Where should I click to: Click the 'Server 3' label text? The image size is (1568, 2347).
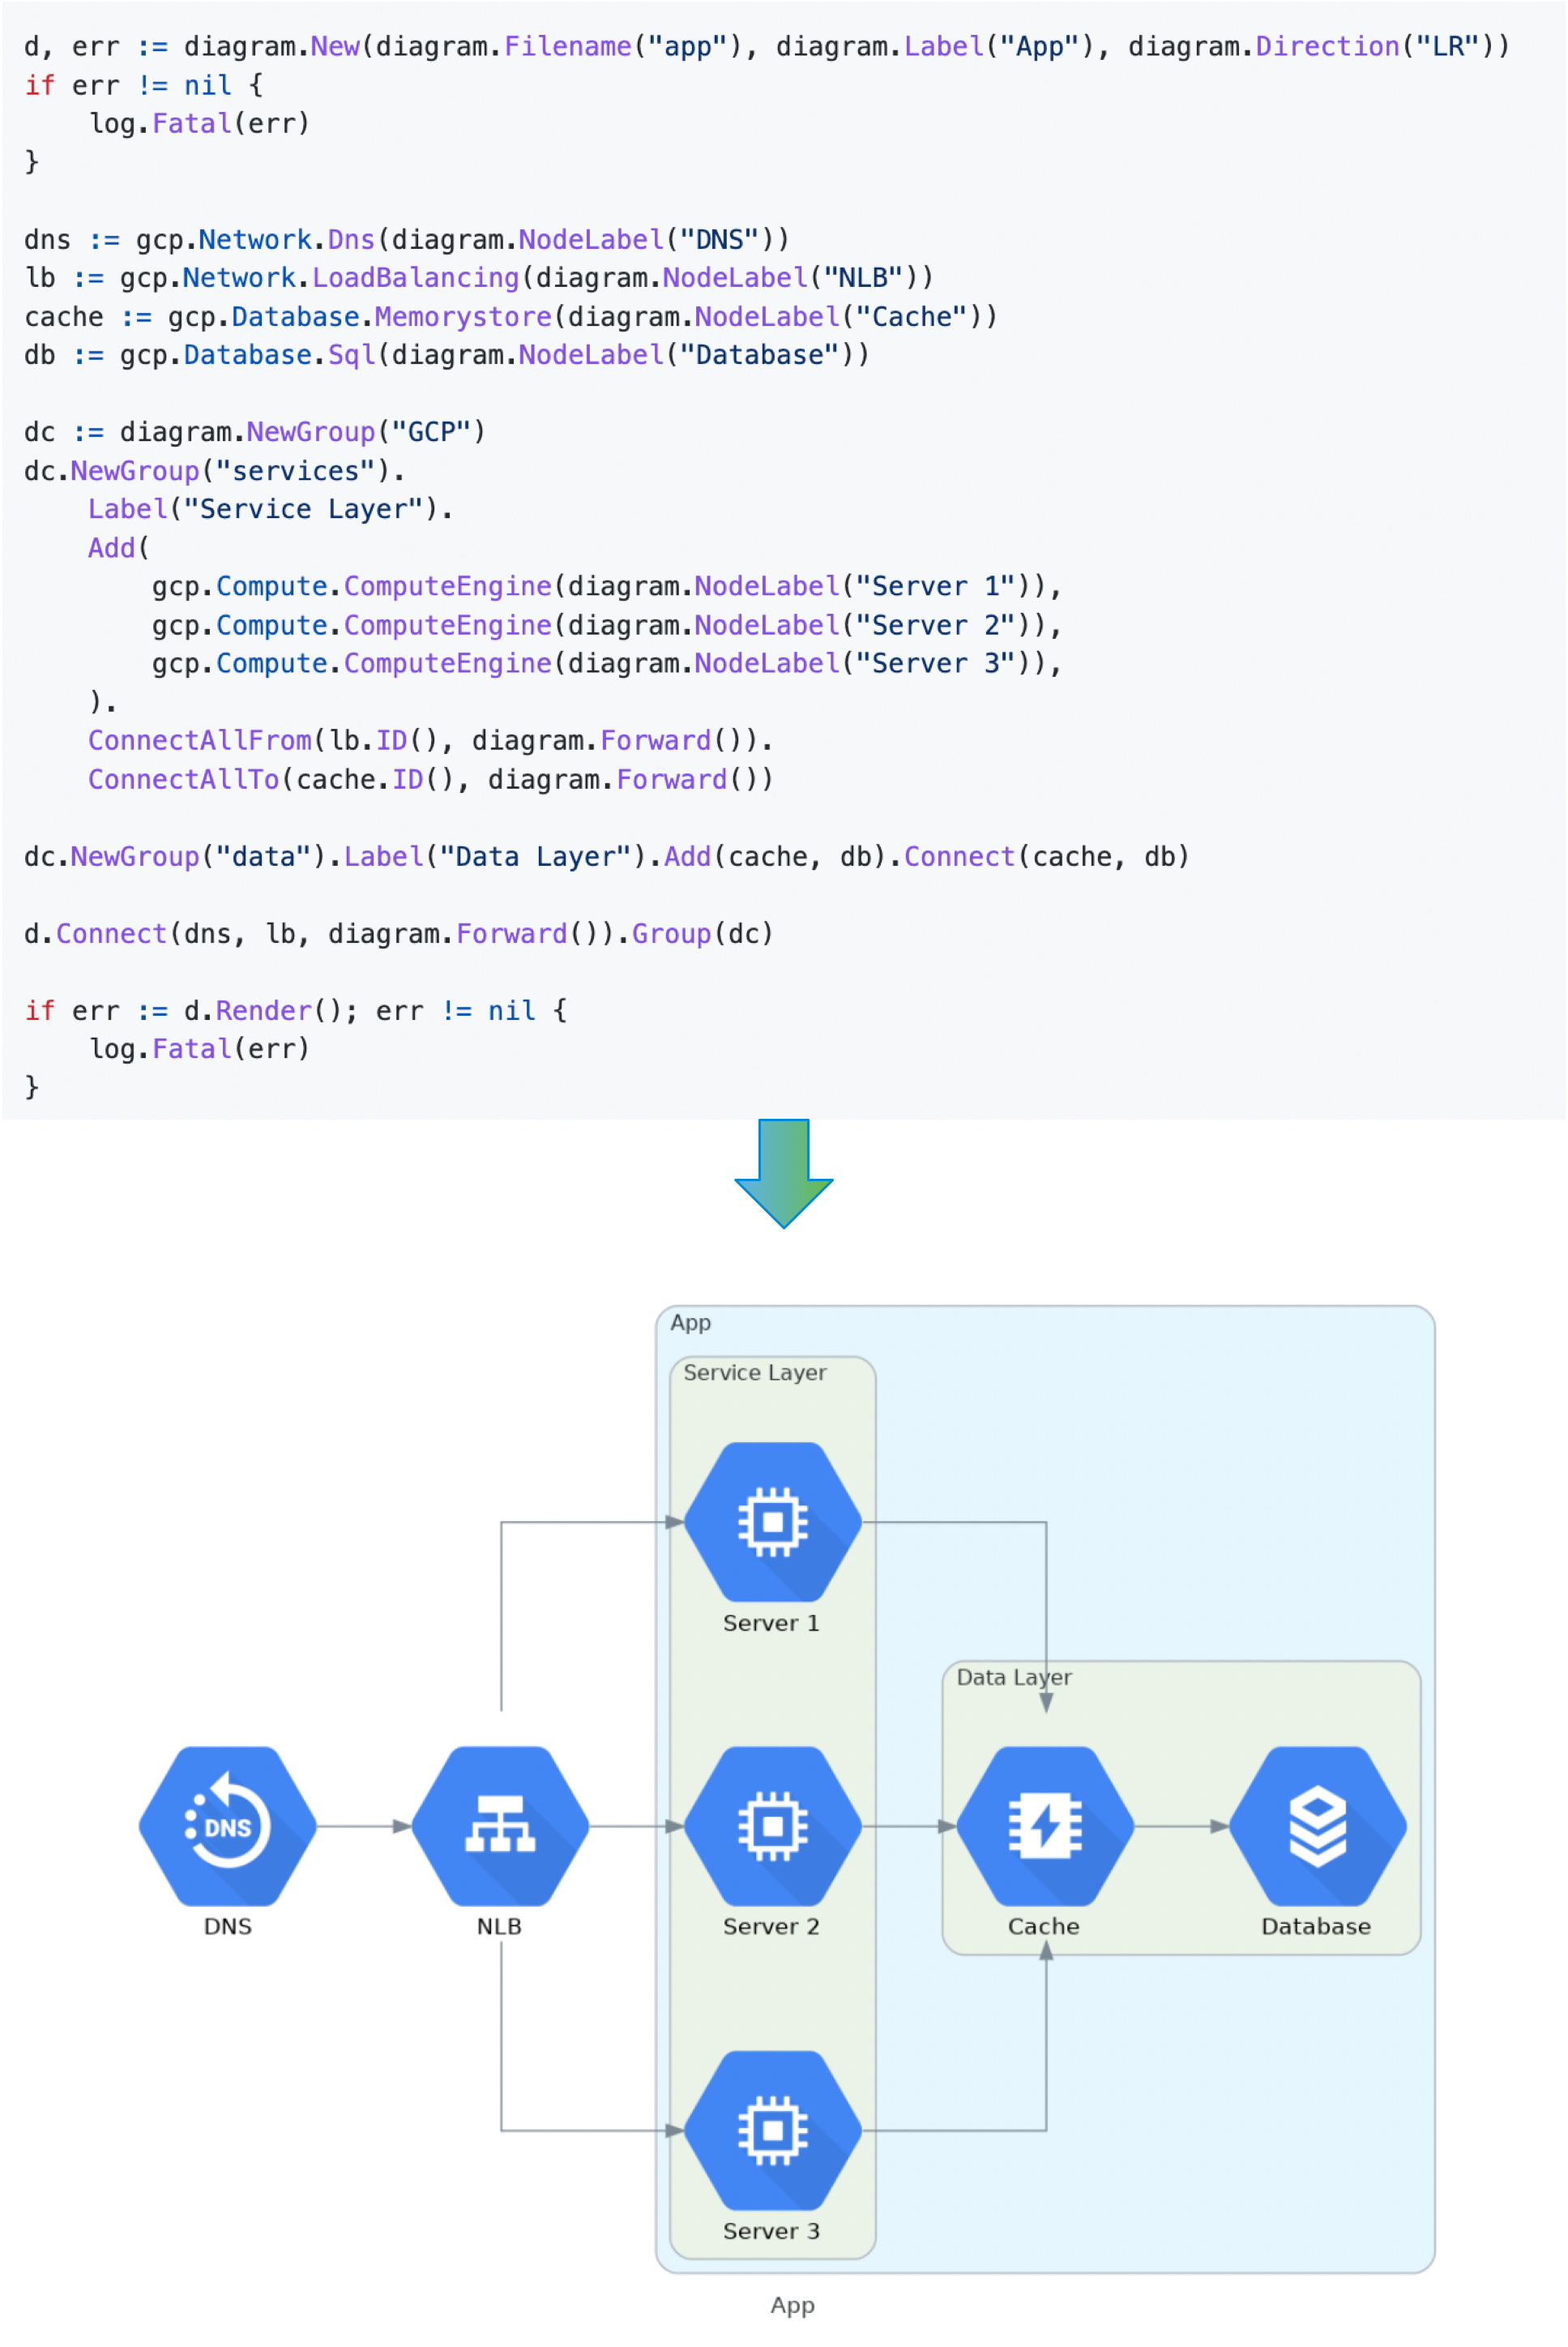coord(771,2231)
